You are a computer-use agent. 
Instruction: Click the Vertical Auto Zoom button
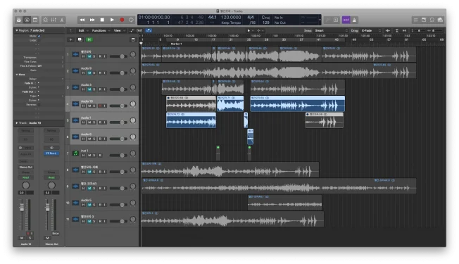point(397,30)
